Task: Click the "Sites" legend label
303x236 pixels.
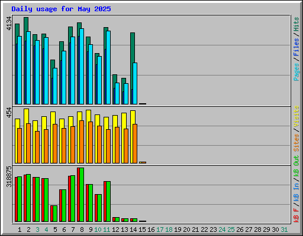Action: [x=296, y=143]
